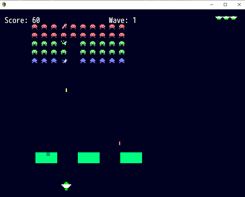
Task: Close the game window
Action: click(239, 5)
